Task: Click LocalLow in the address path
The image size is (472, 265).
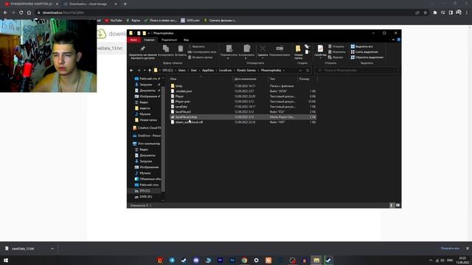Action: (x=225, y=71)
